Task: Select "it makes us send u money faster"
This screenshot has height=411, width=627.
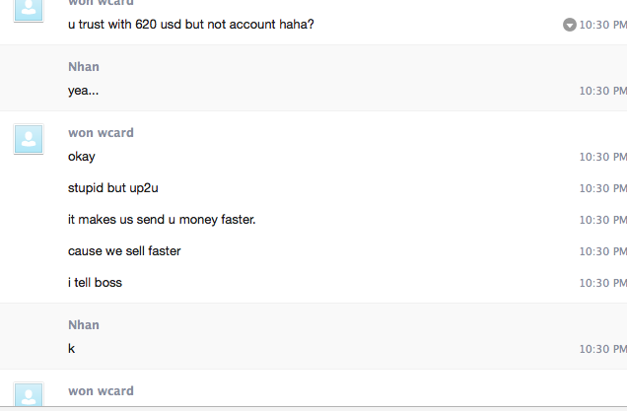Action: pos(162,220)
